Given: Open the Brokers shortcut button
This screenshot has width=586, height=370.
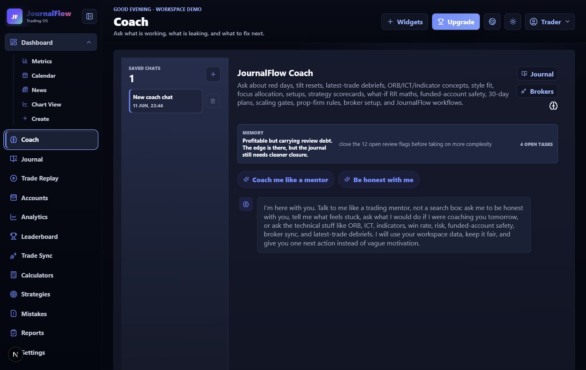Looking at the screenshot, I should (537, 91).
